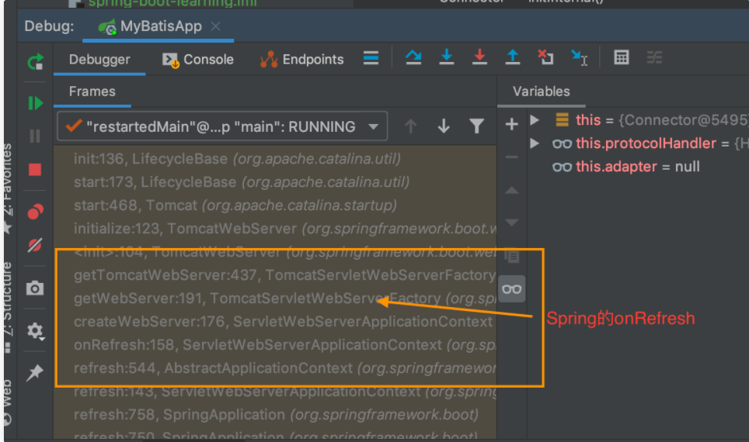Expand the this.protocolHandler watch
749x442 pixels.
point(535,143)
